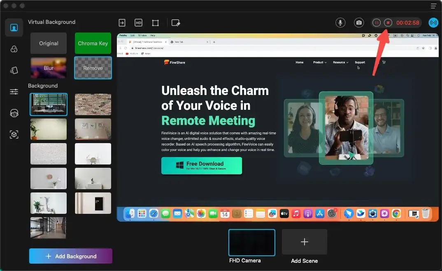Choose the potted plant white wall background

[x=49, y=129]
